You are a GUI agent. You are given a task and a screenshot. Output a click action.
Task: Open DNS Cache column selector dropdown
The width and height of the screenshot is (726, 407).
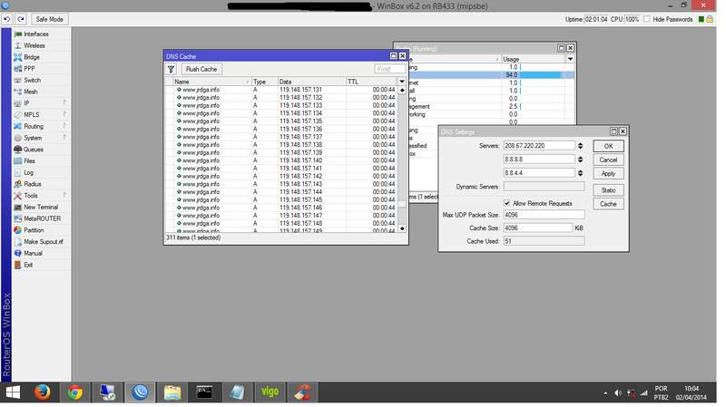click(402, 82)
